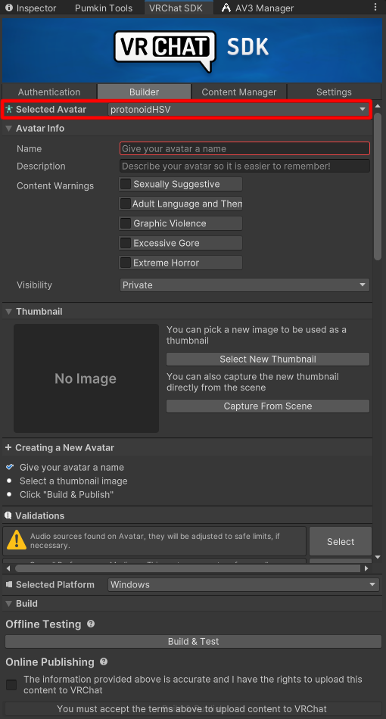Click the Validations info icon

[8, 515]
